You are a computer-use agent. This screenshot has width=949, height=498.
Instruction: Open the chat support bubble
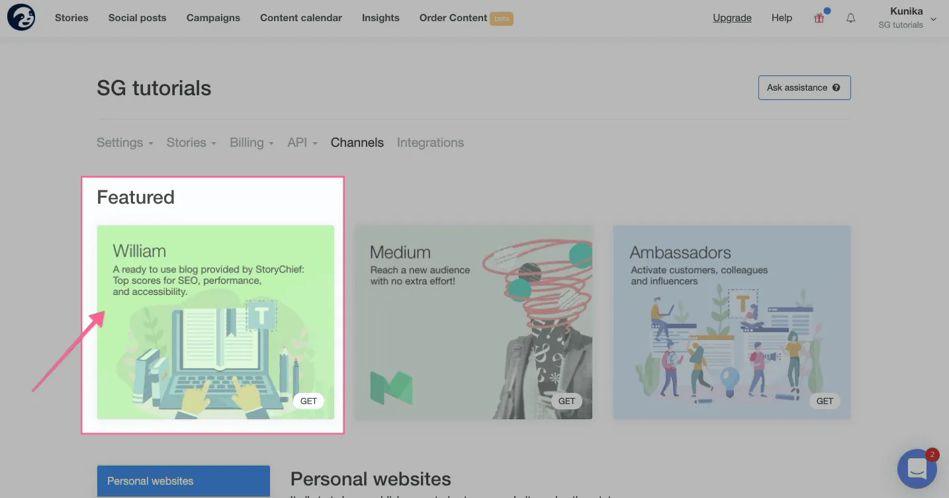click(x=917, y=469)
